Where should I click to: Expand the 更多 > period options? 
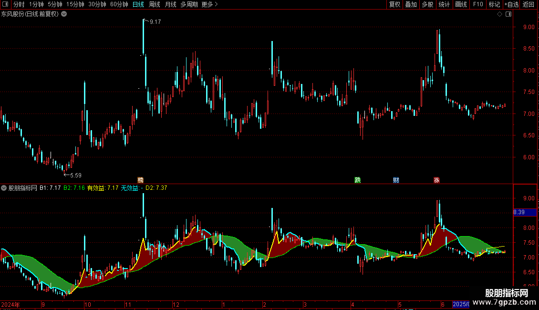(209, 4)
